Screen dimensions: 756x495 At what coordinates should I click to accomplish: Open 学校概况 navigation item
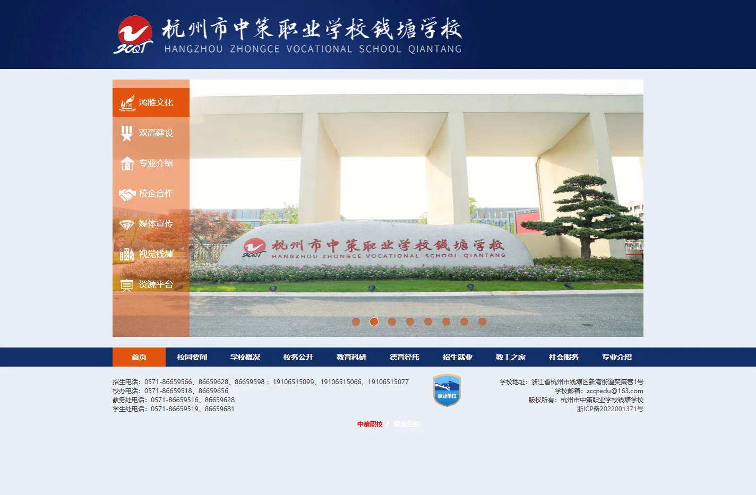(245, 357)
